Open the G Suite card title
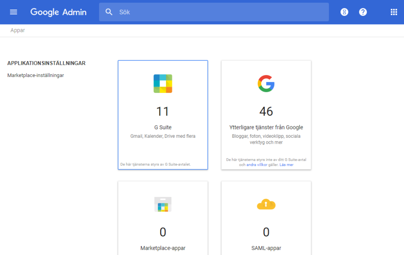This screenshot has height=255, width=404. click(x=163, y=127)
